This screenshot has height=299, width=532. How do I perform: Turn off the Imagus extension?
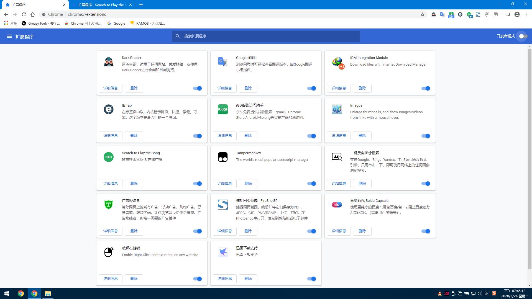(x=426, y=136)
